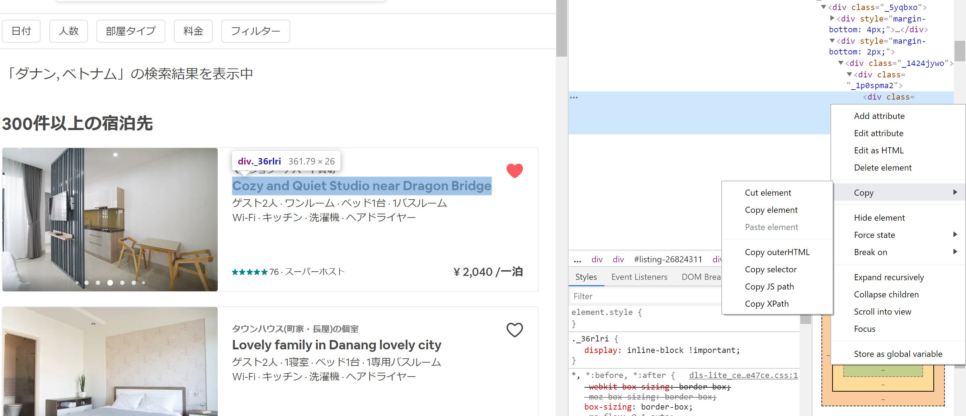Toggle the heart on the Lovely family listing

pos(514,330)
